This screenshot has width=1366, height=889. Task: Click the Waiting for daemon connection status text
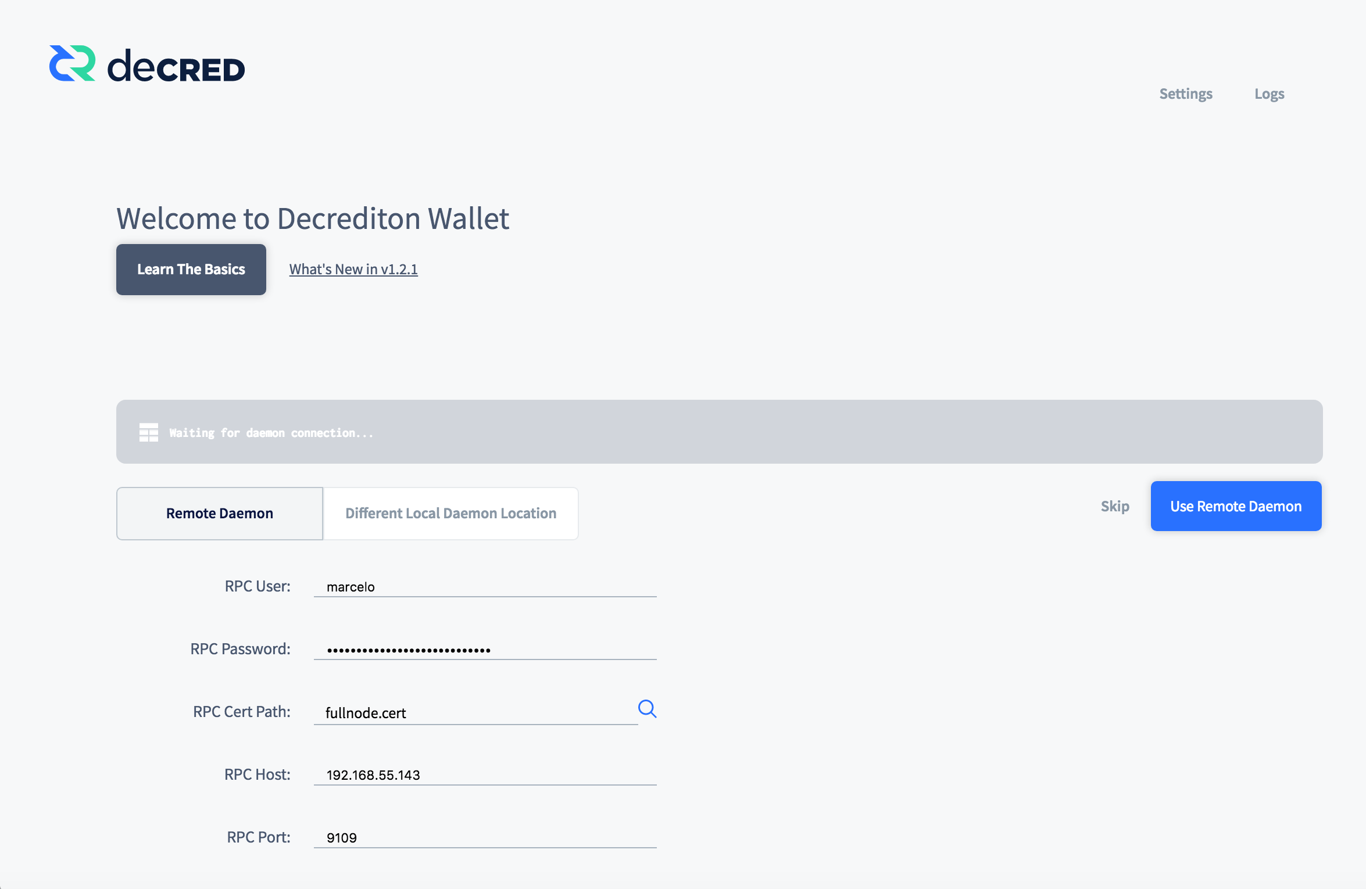(x=271, y=433)
